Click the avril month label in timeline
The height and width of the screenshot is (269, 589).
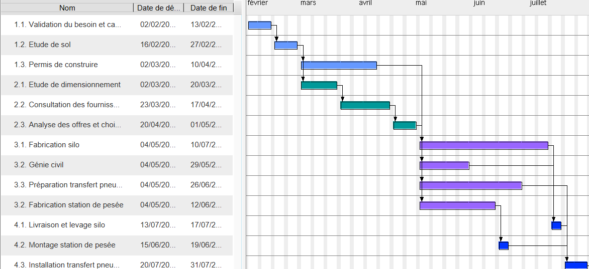point(365,3)
